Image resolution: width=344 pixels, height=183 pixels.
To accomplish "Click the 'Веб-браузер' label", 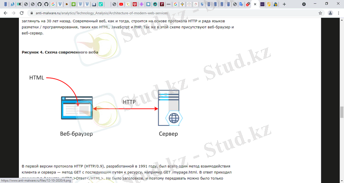I will pos(77,134).
